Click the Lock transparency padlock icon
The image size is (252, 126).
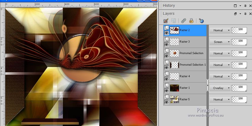click(191, 21)
